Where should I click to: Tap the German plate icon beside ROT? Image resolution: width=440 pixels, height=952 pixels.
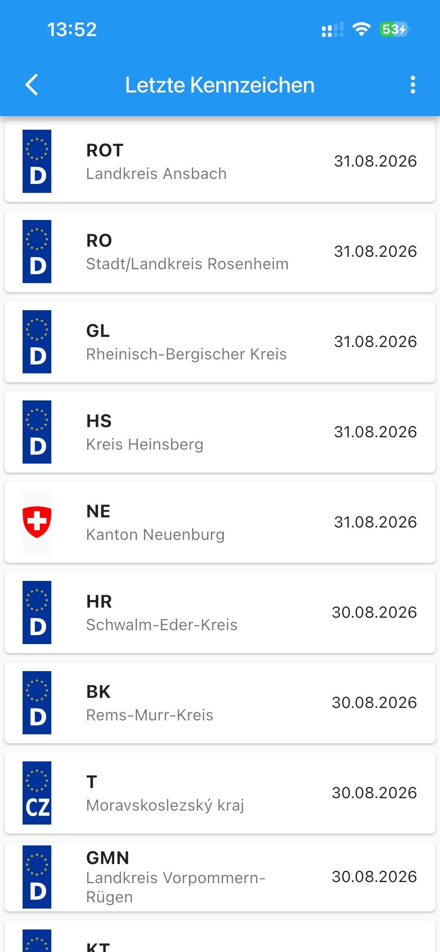tap(37, 161)
